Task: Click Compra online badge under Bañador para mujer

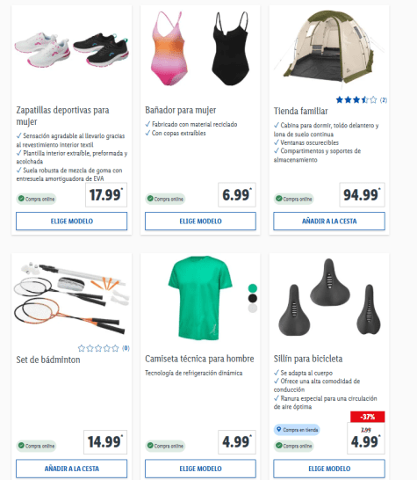Action: click(x=165, y=199)
